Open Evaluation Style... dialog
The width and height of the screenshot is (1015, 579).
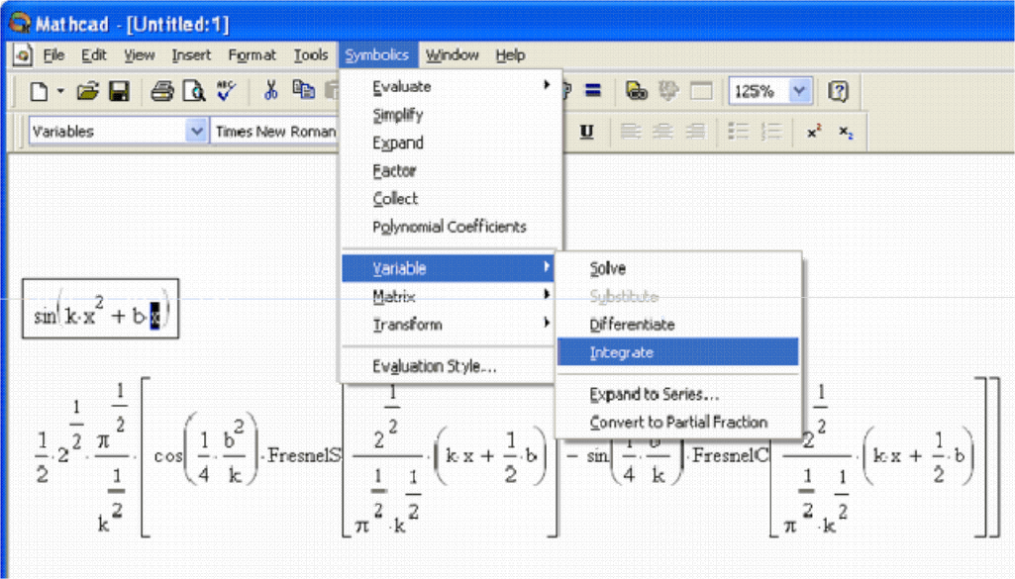[448, 366]
